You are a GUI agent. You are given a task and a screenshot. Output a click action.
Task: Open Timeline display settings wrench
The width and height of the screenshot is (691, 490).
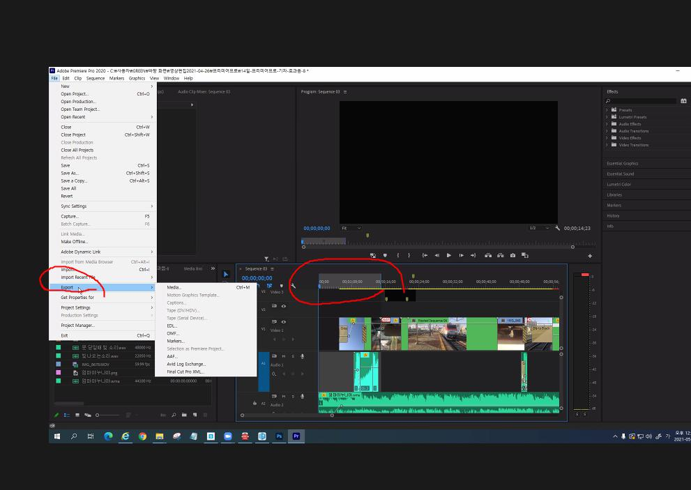293,286
